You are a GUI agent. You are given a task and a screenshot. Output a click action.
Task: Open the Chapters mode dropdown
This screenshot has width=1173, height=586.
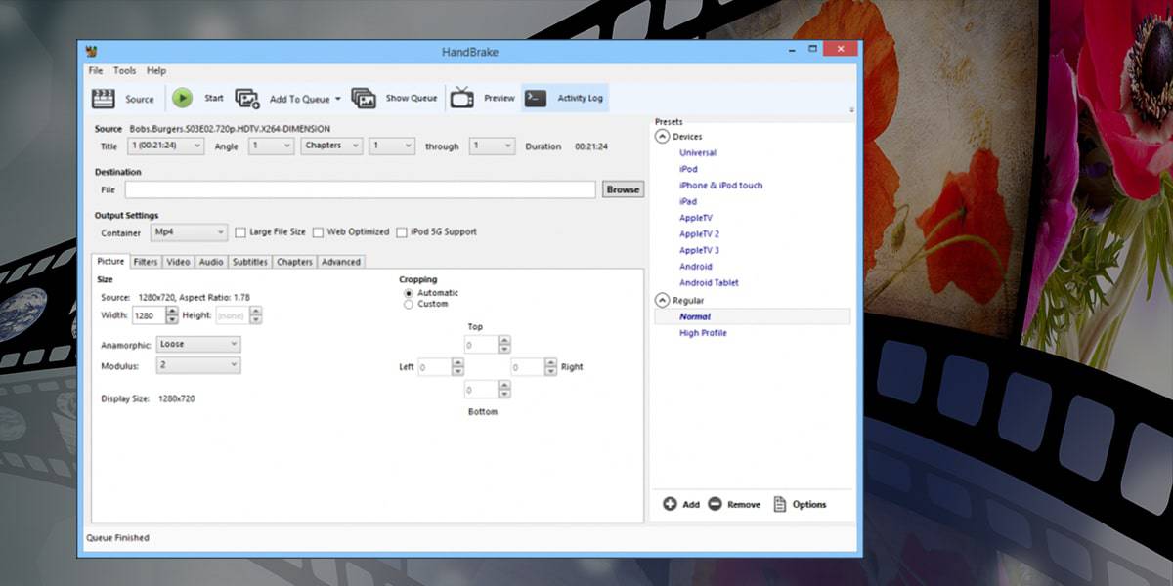[x=331, y=146]
